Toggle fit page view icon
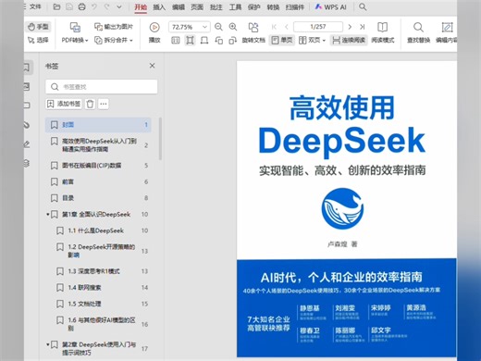The image size is (481, 361). point(190,41)
